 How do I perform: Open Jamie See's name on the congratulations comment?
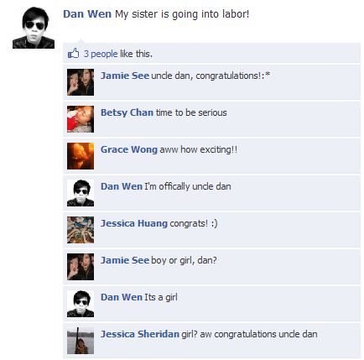125,76
